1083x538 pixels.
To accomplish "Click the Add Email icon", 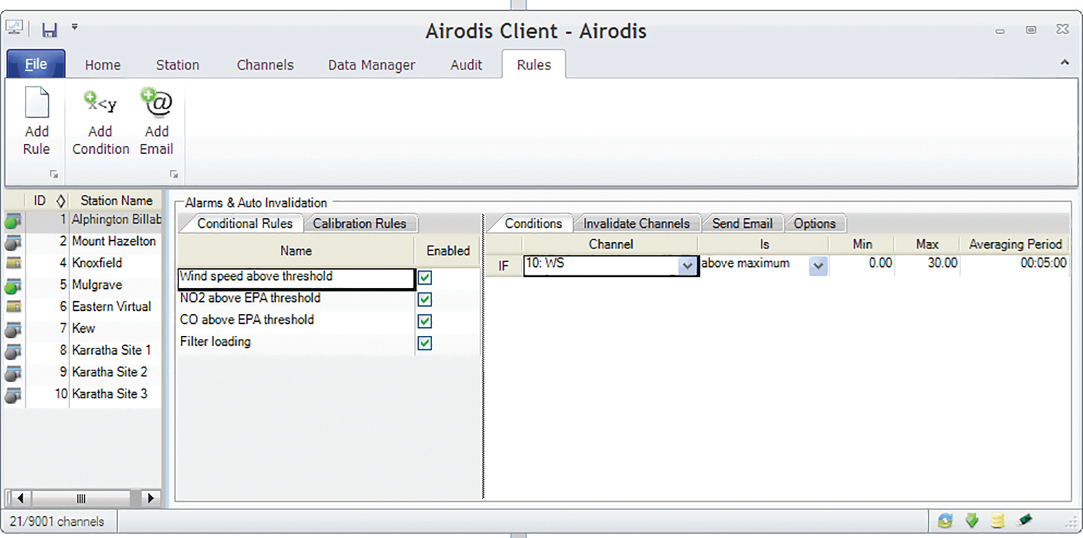I will tap(157, 103).
